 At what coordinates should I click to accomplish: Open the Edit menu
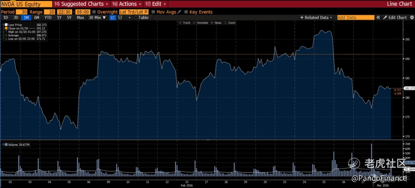156,4
